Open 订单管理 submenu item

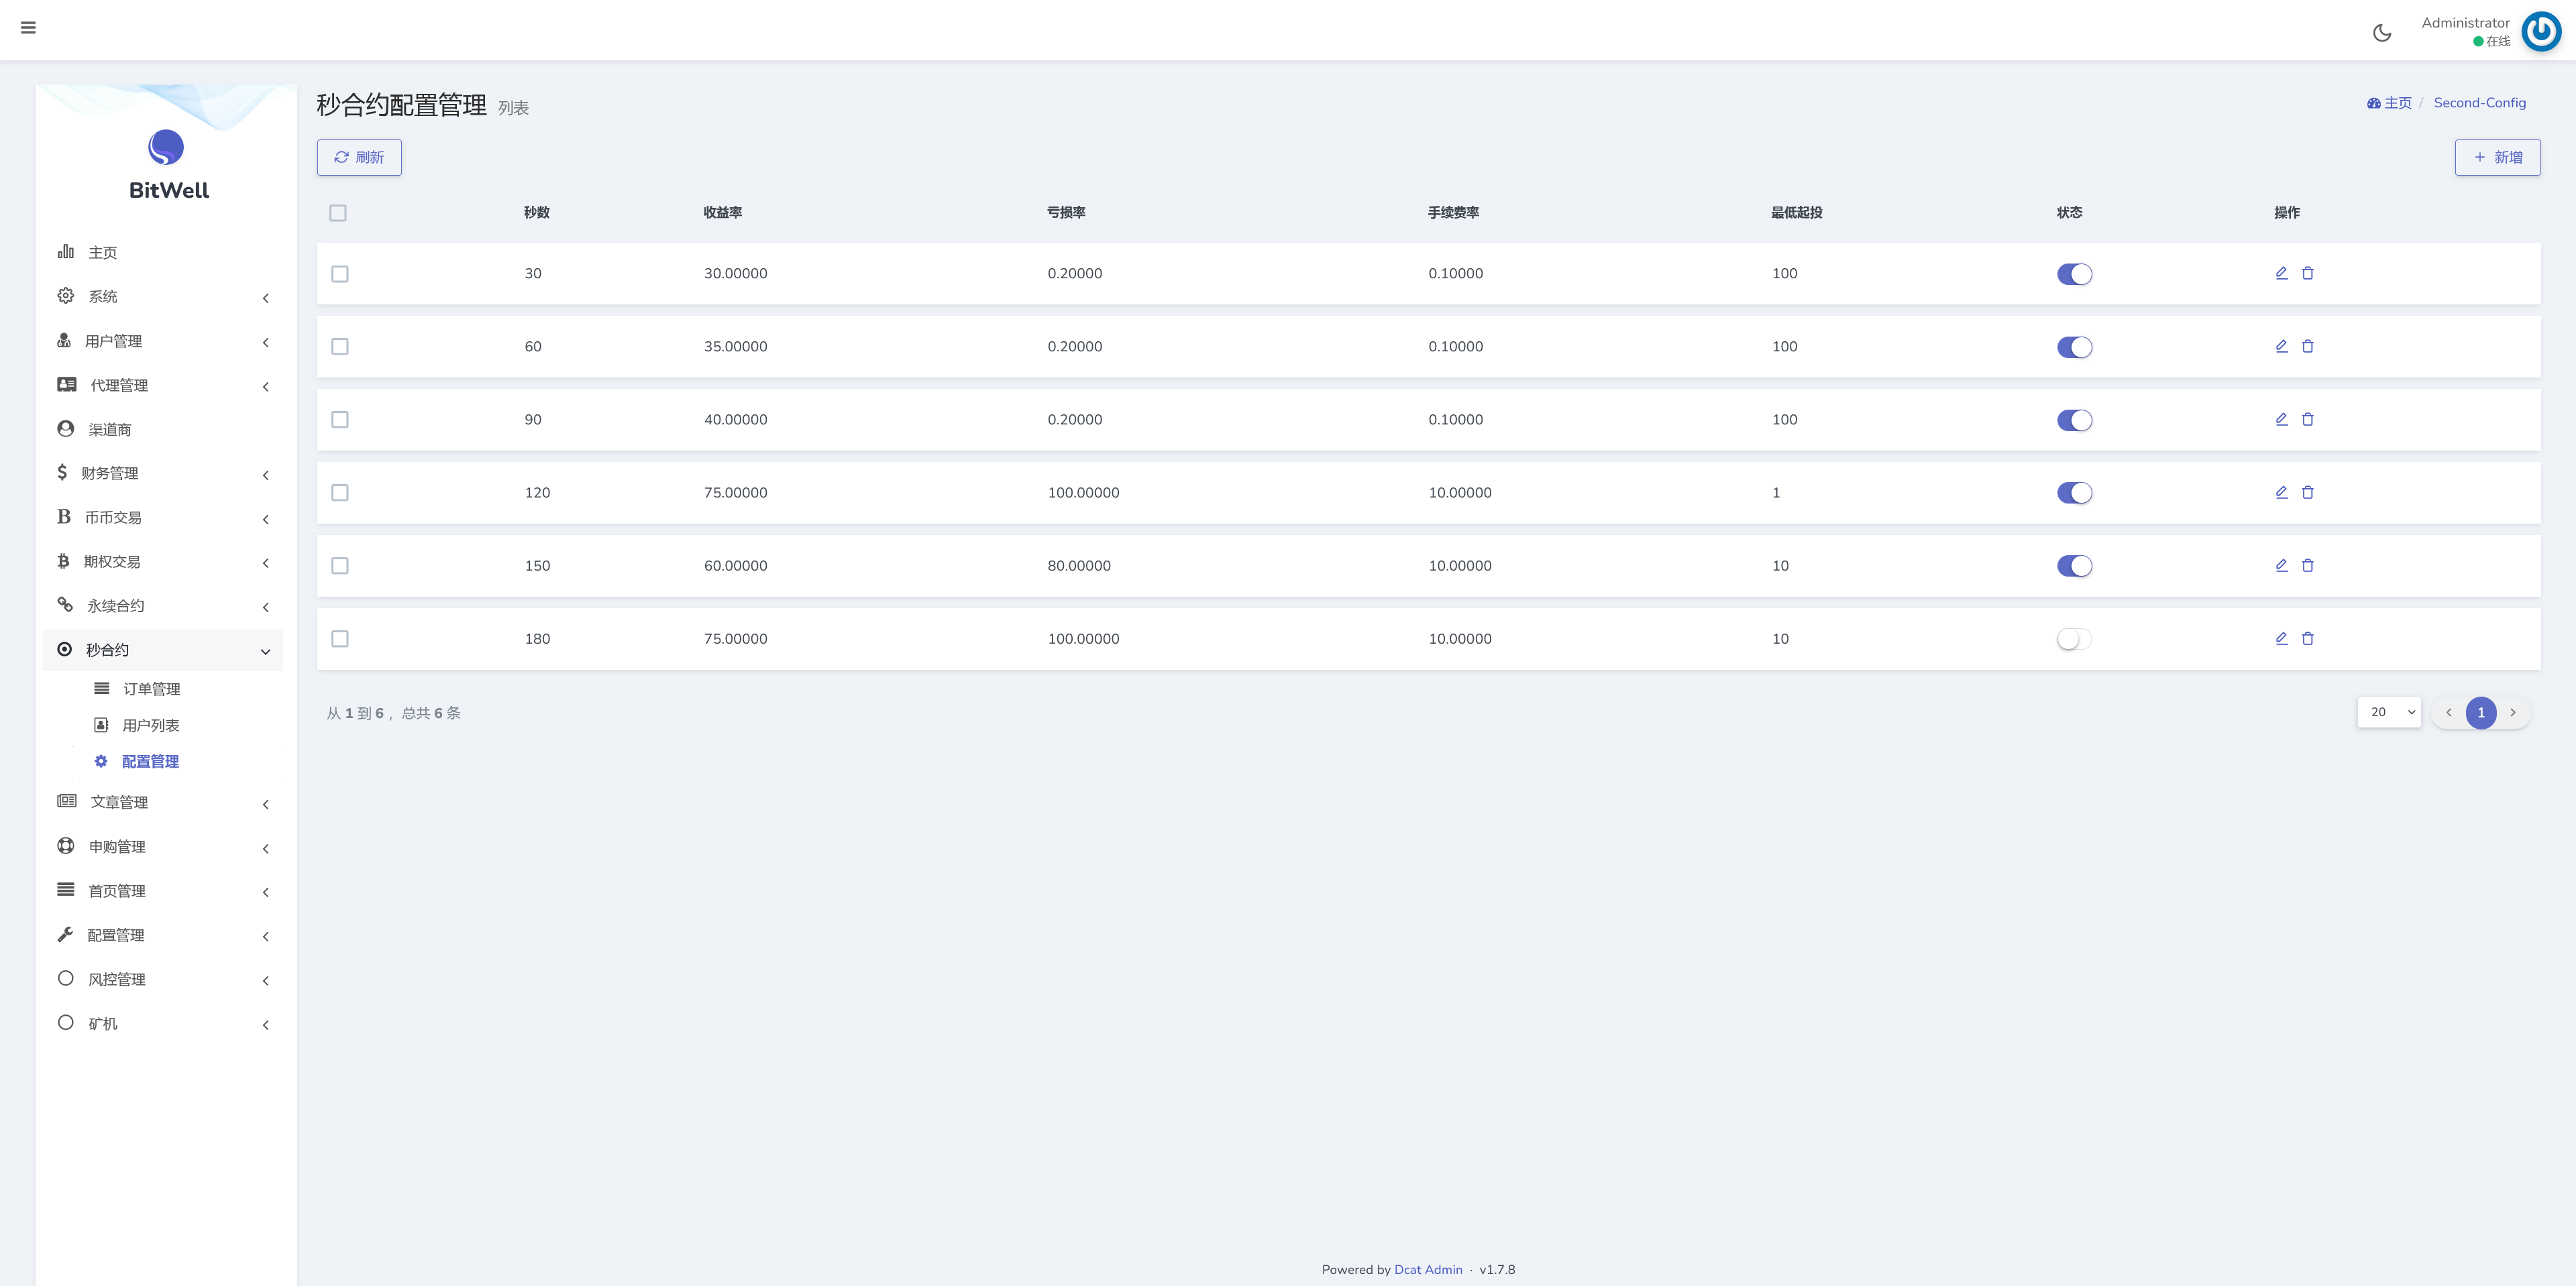(151, 689)
